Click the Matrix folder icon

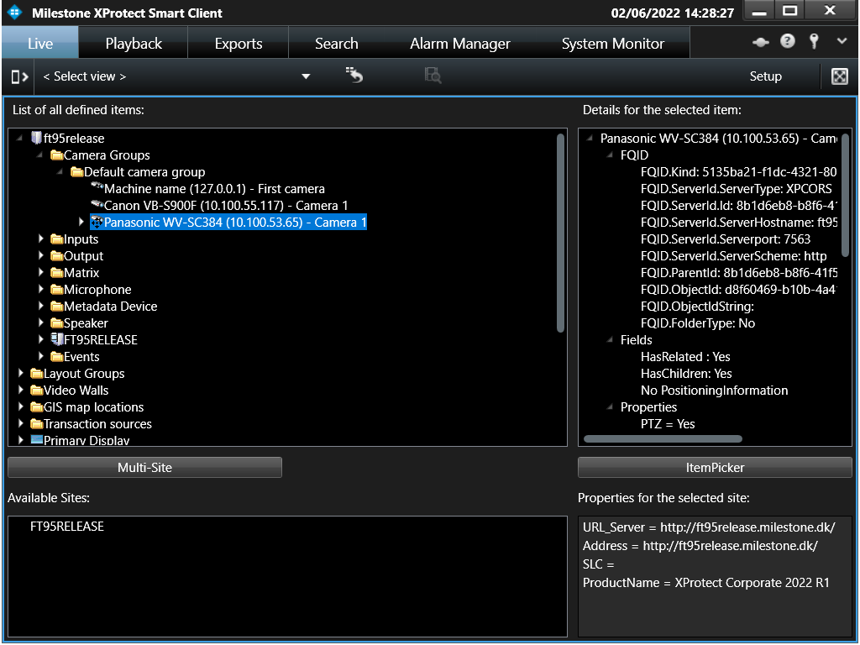coord(56,273)
